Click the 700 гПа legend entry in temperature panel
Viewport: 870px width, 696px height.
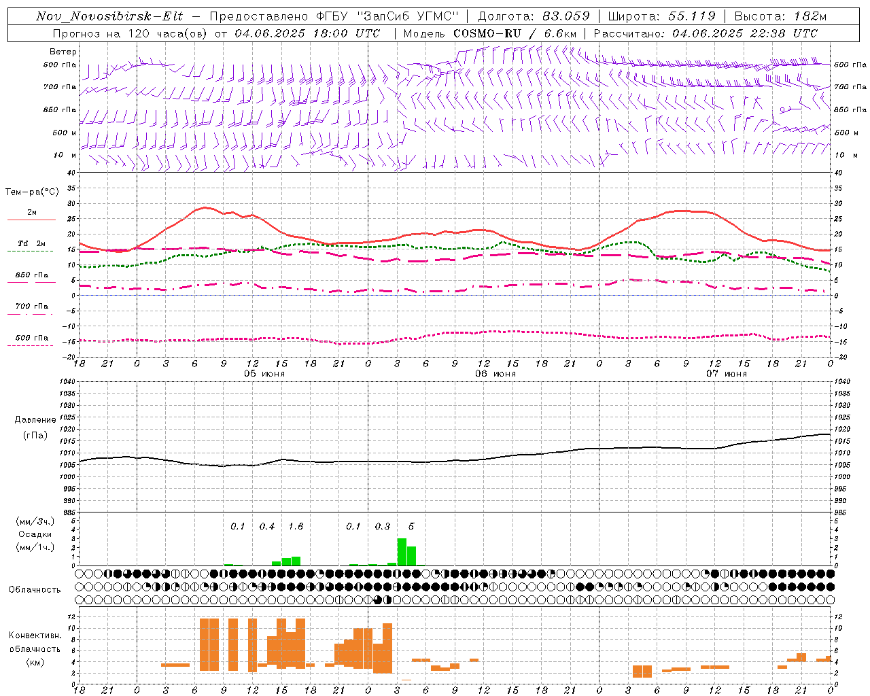click(31, 307)
